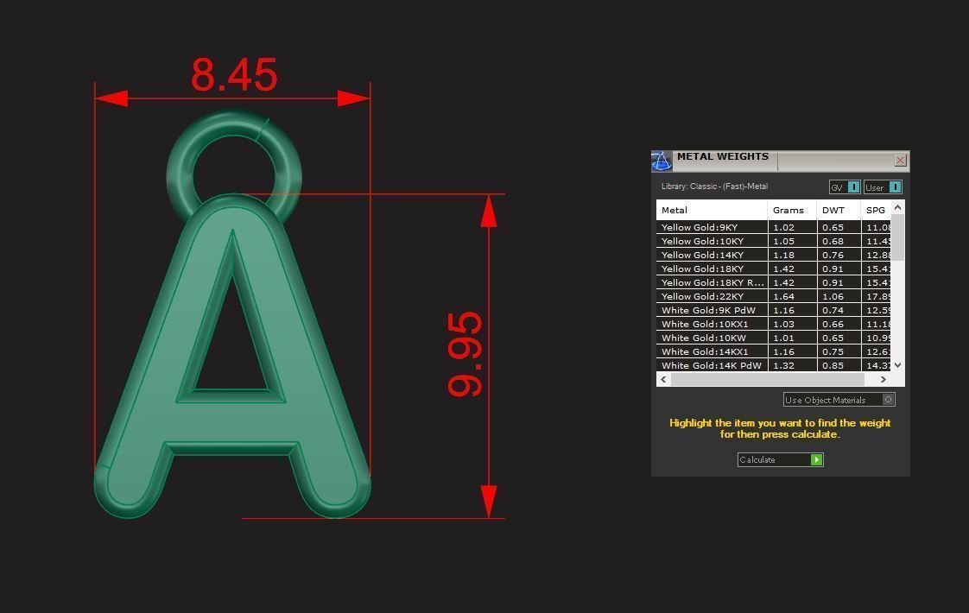Select the Yellow Gold:22KY row
The width and height of the screenshot is (969, 613).
coord(773,296)
